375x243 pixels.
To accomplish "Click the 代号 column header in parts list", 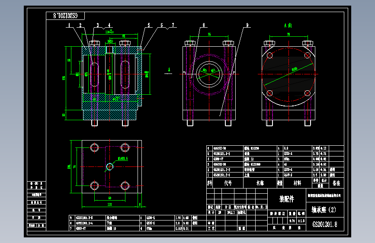I will coord(228,183).
